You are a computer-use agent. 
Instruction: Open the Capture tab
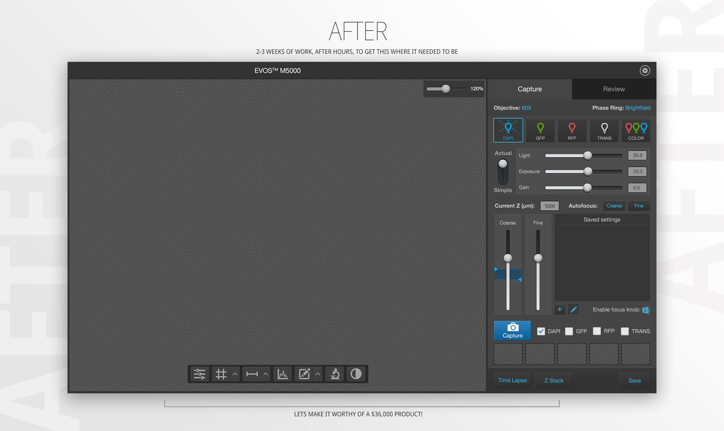529,89
